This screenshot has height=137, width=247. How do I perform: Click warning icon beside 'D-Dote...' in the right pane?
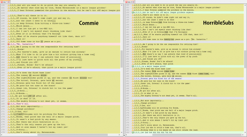tap(133, 86)
